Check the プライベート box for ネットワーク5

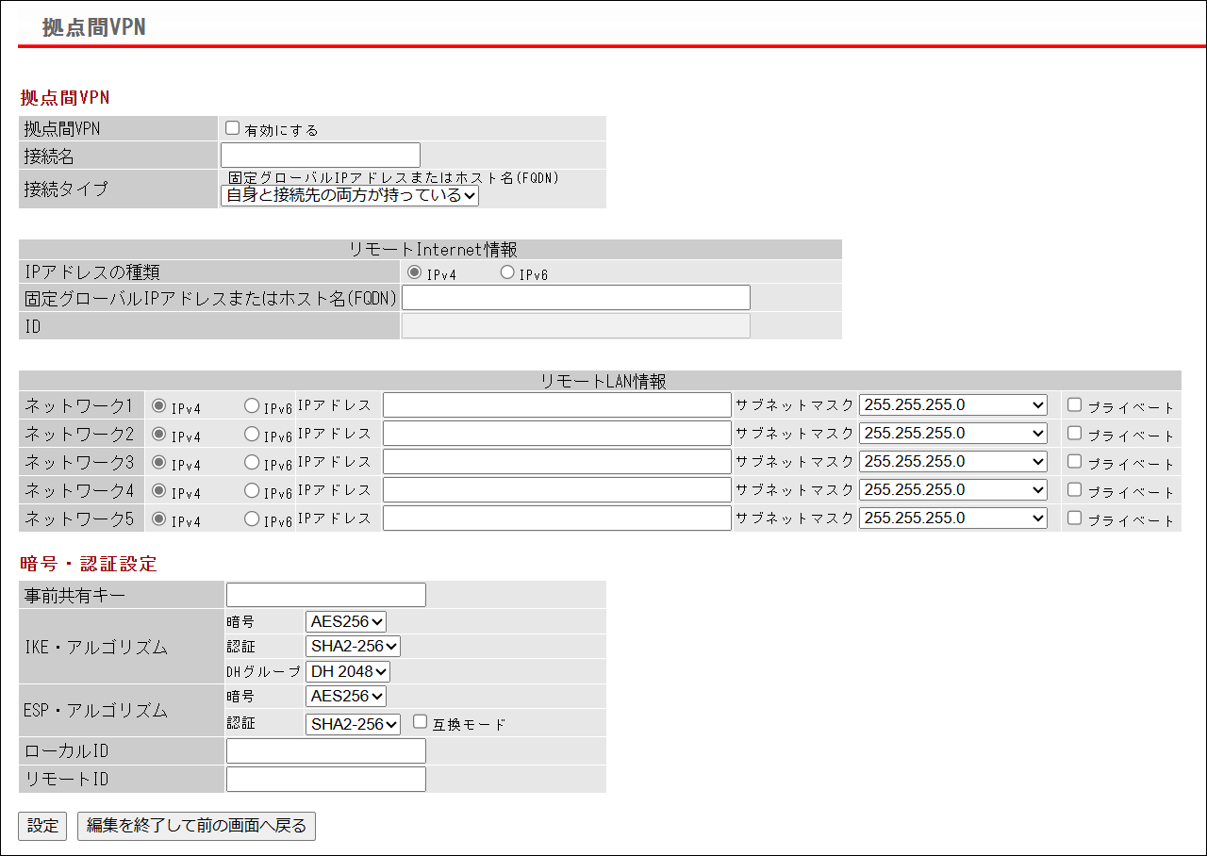point(1074,518)
